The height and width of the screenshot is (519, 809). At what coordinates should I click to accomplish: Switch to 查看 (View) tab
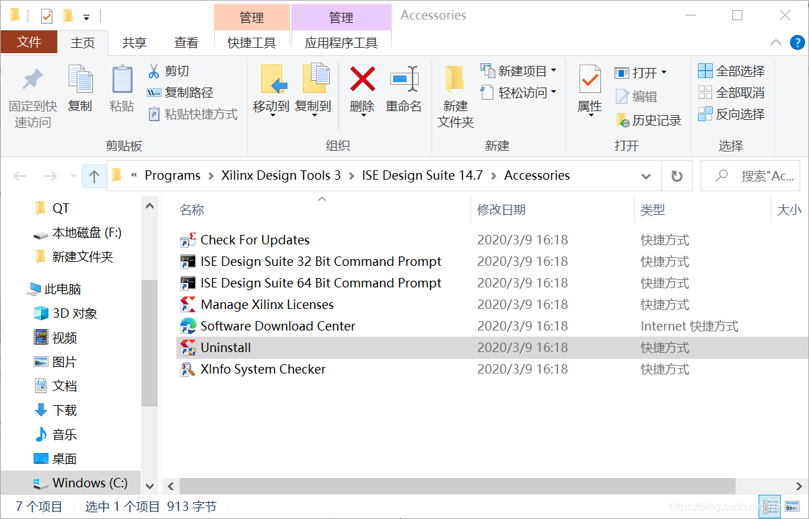(186, 42)
